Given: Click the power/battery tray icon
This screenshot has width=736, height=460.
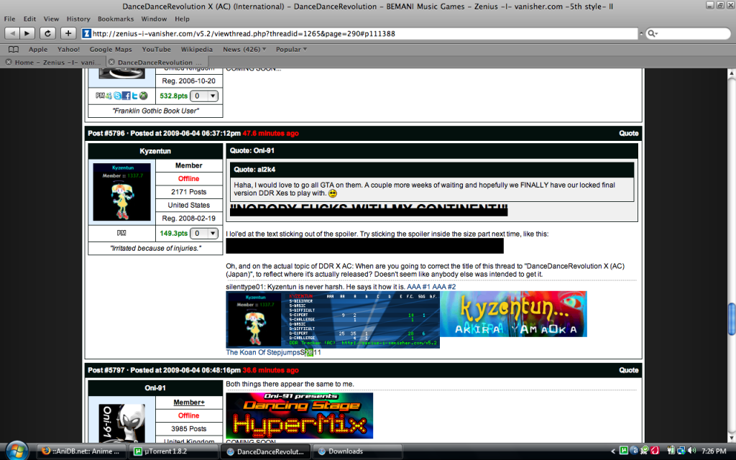Looking at the screenshot, I should (x=671, y=451).
